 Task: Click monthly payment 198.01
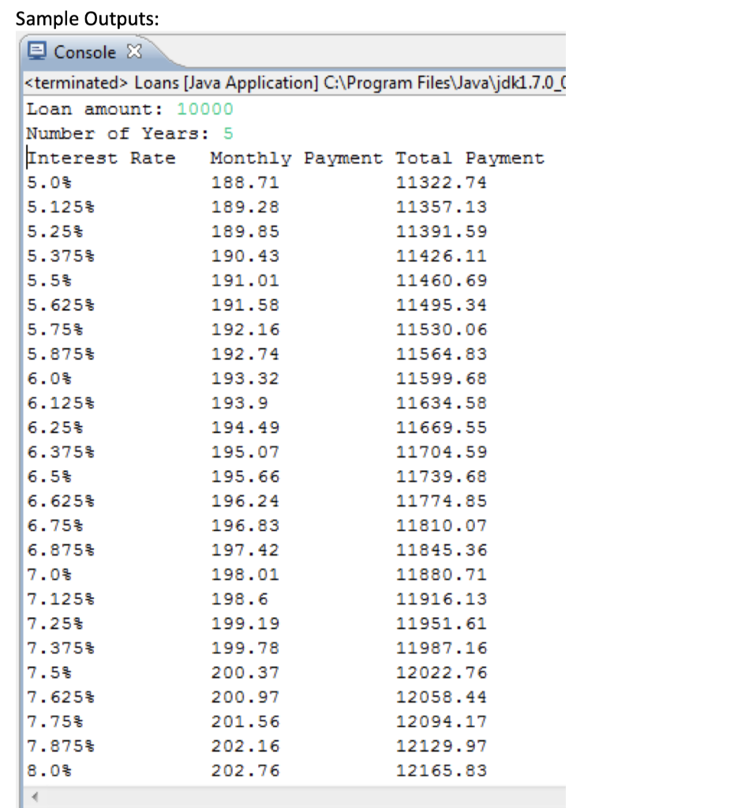(245, 574)
